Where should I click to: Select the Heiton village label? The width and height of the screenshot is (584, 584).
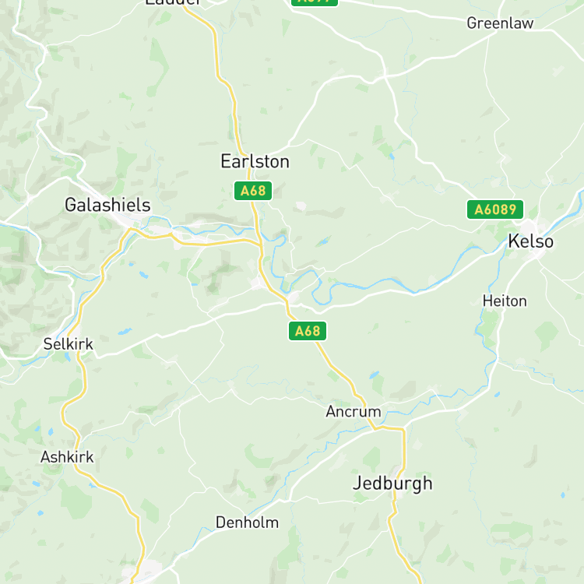coord(505,301)
